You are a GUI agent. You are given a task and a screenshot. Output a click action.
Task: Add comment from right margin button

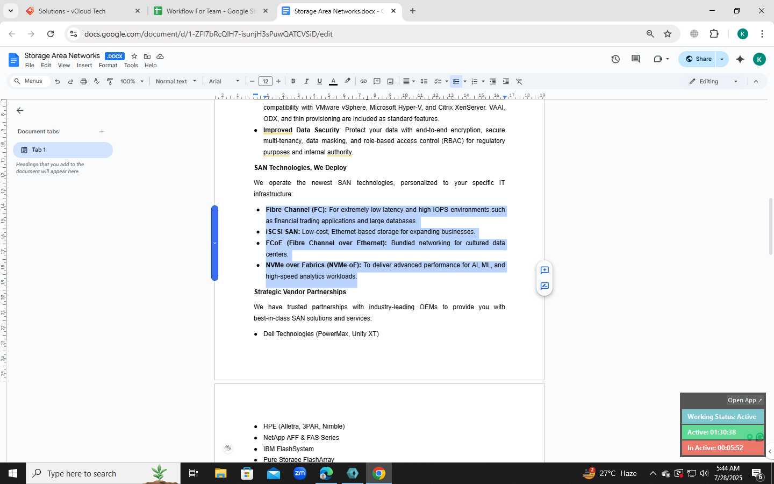pos(544,270)
